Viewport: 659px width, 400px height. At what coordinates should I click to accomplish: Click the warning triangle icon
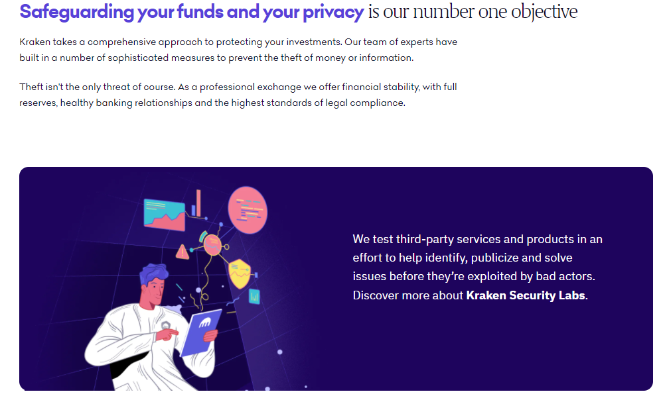pyautogui.click(x=182, y=252)
